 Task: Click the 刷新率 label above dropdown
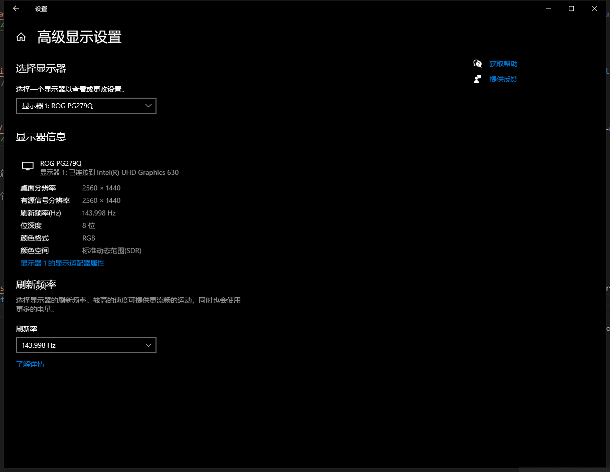(27, 329)
